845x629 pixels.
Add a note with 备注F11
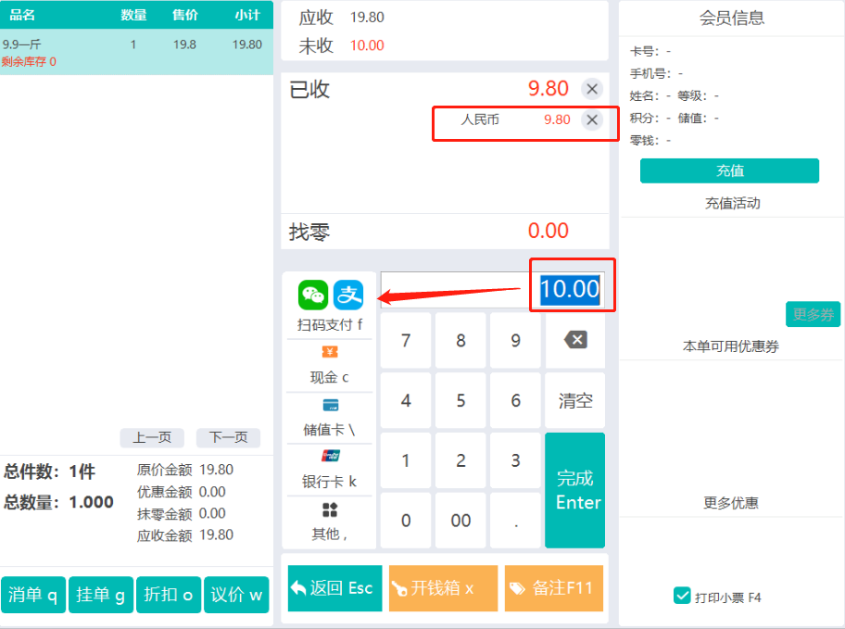(554, 588)
